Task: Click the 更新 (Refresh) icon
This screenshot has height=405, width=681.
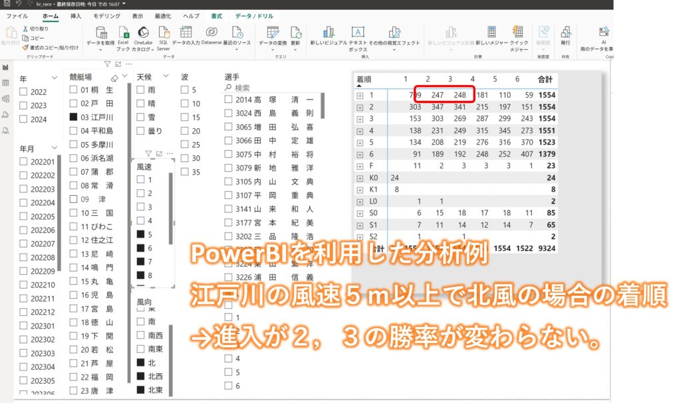Action: (x=296, y=33)
